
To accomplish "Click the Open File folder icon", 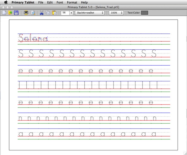I will (10, 13).
